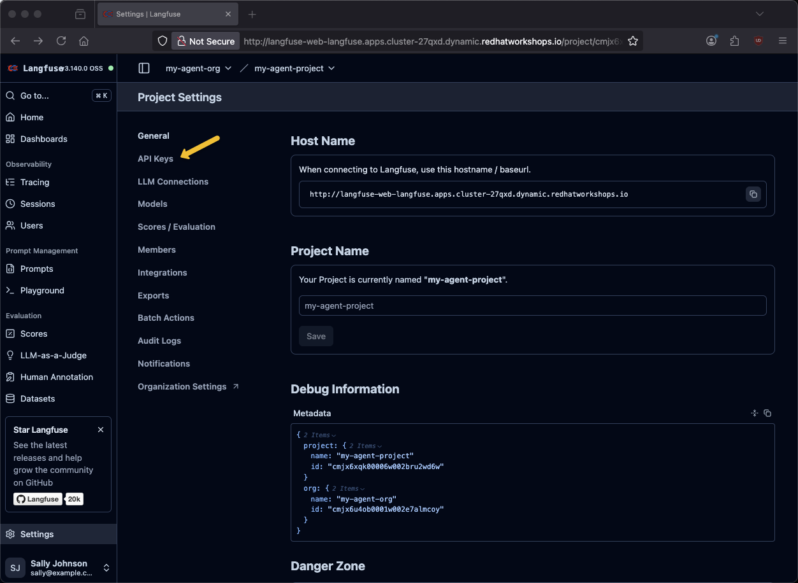Go to LLM-as-a-Judge evaluation
The width and height of the screenshot is (798, 583).
(x=53, y=355)
